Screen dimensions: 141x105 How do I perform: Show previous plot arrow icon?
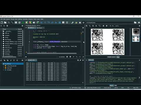pos(103,26)
